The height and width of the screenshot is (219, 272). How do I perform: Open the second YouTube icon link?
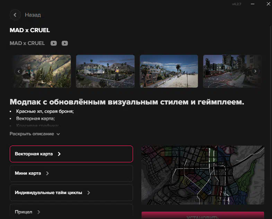(65, 43)
